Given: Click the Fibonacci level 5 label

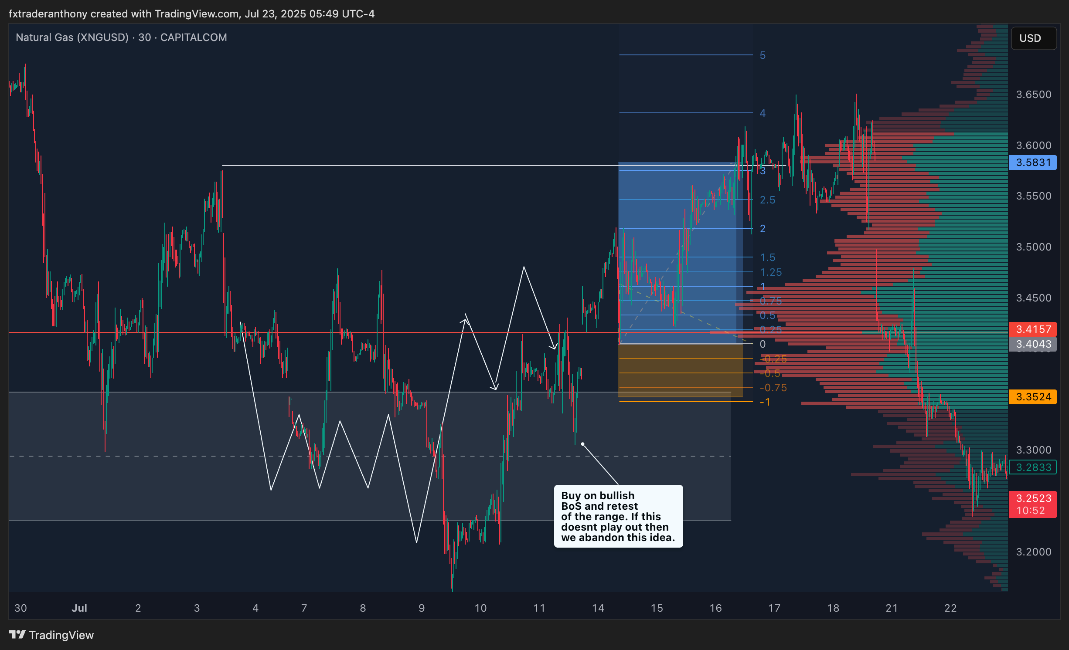Looking at the screenshot, I should (763, 55).
